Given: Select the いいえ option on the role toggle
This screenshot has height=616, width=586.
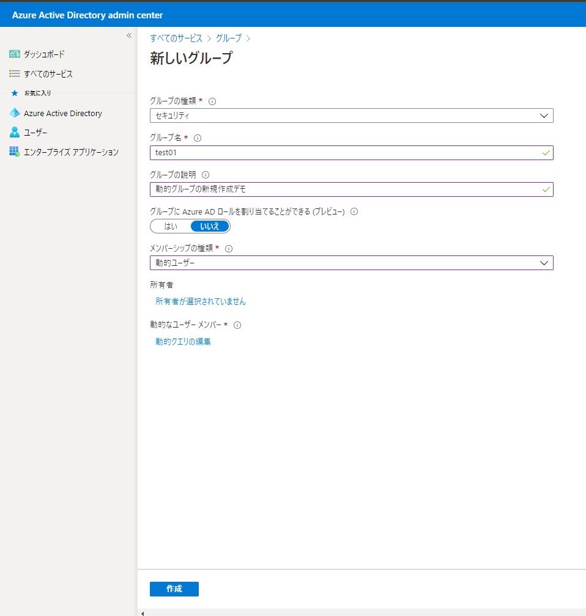Looking at the screenshot, I should pos(210,226).
